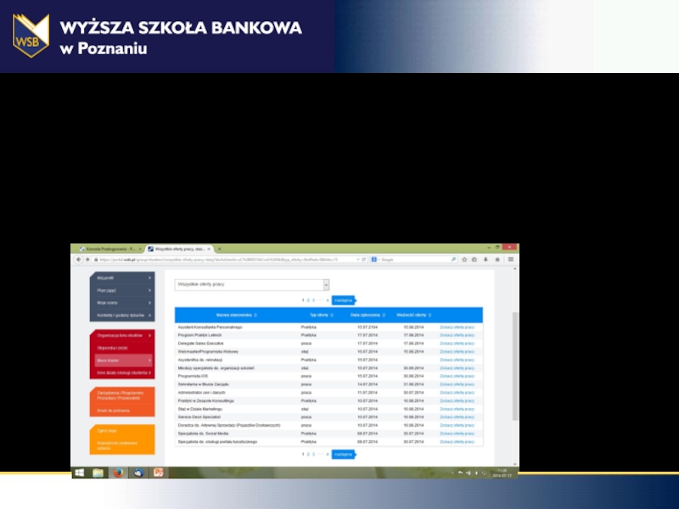Close the 'Konsola Przelogowania' tab
The width and height of the screenshot is (679, 509).
140,249
